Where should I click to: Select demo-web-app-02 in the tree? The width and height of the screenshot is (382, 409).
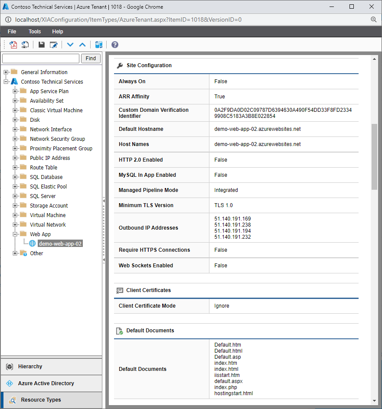point(60,243)
